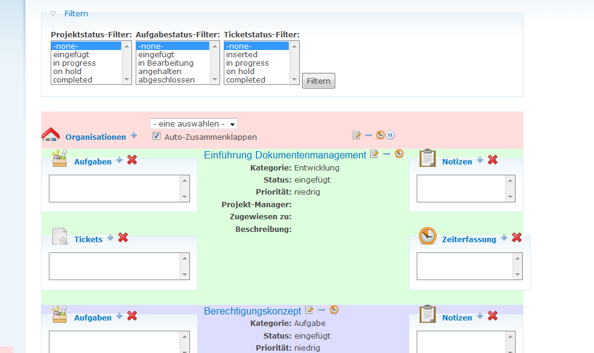The image size is (594, 353).
Task: Click the clock icon in the Organisationen row
Action: tap(381, 135)
